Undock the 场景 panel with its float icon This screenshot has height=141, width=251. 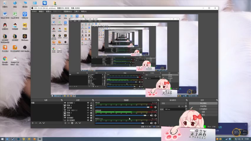pyautogui.click(x=61, y=100)
